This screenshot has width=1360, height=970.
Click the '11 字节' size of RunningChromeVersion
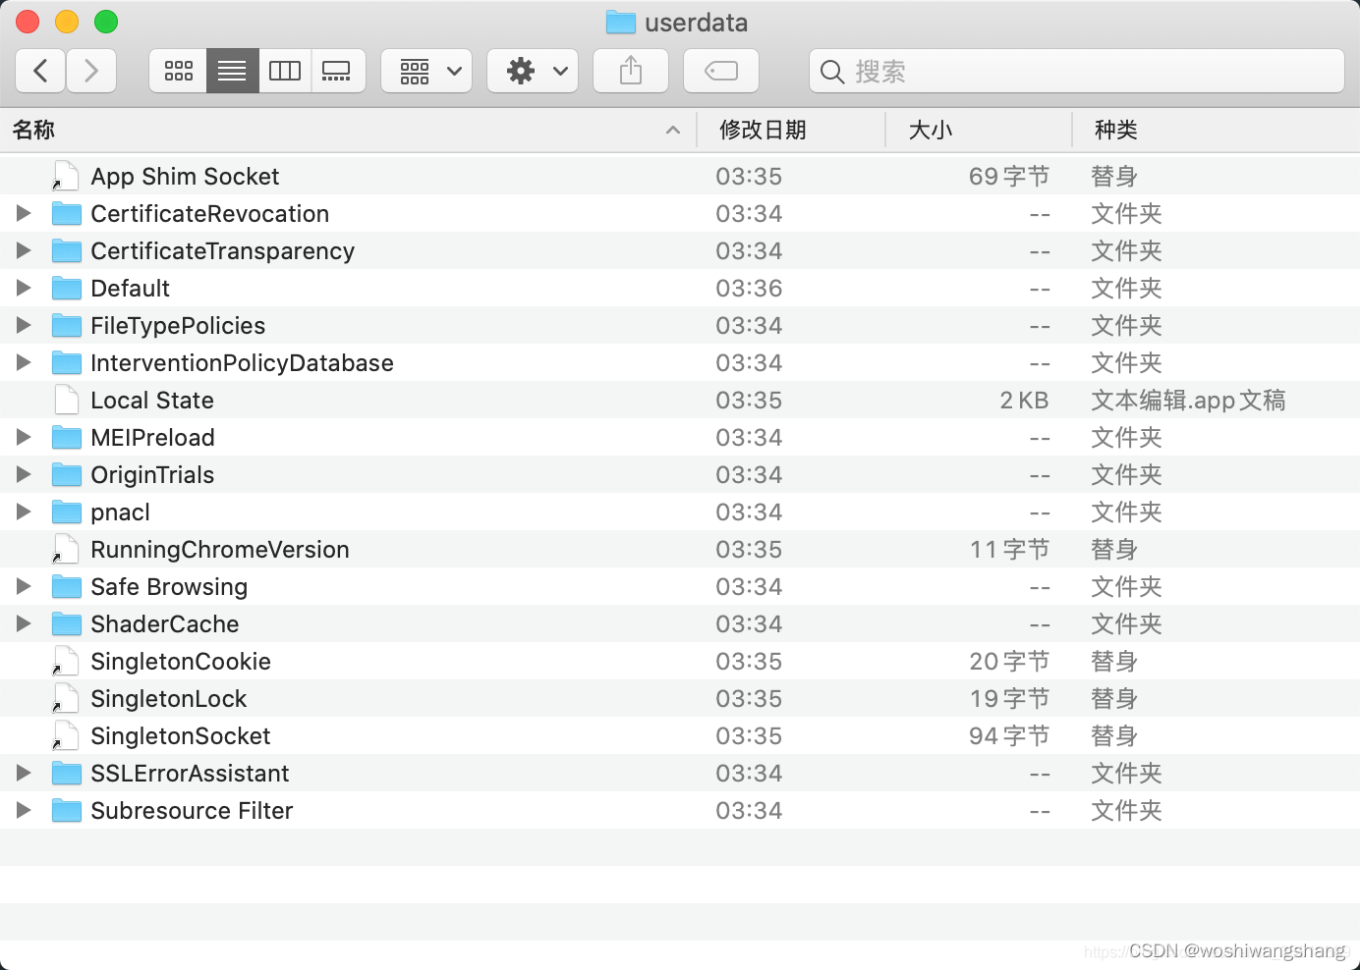(1009, 550)
